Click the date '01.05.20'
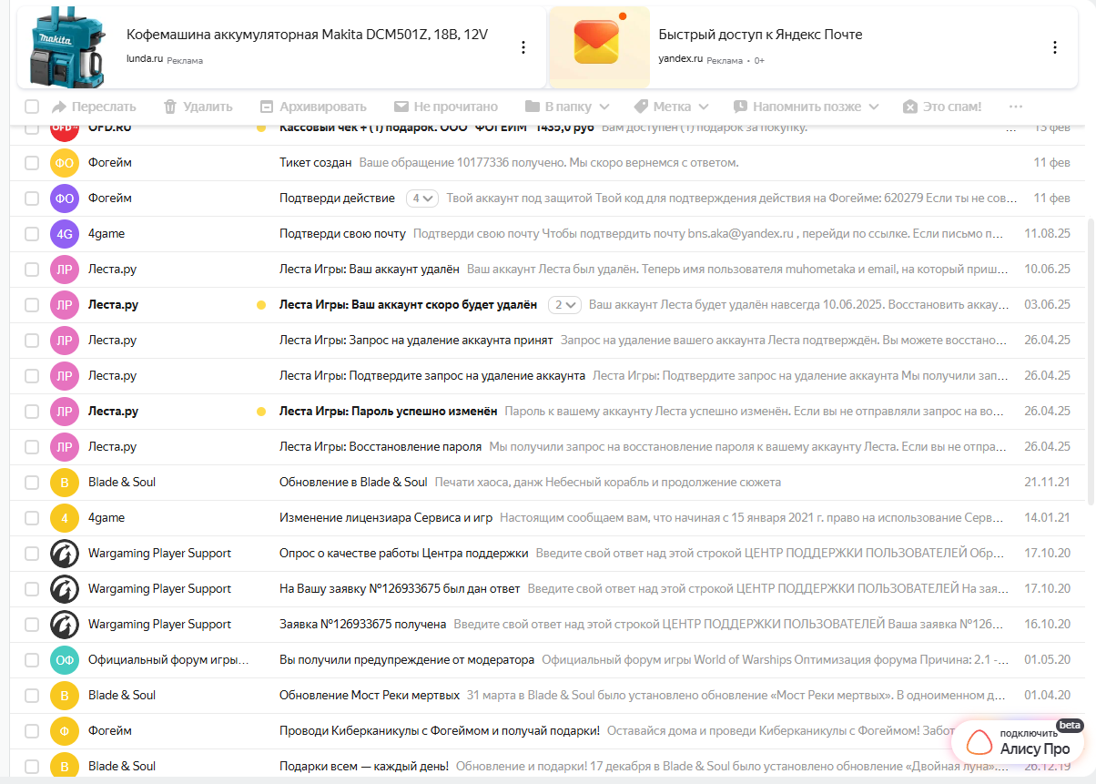 coord(1047,660)
